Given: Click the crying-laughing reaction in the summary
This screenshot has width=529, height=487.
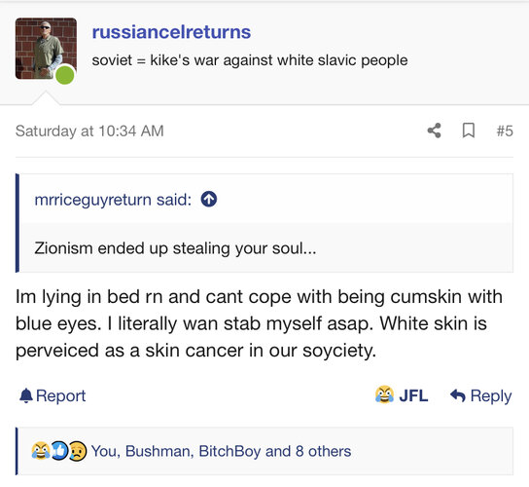Looking at the screenshot, I should [41, 451].
